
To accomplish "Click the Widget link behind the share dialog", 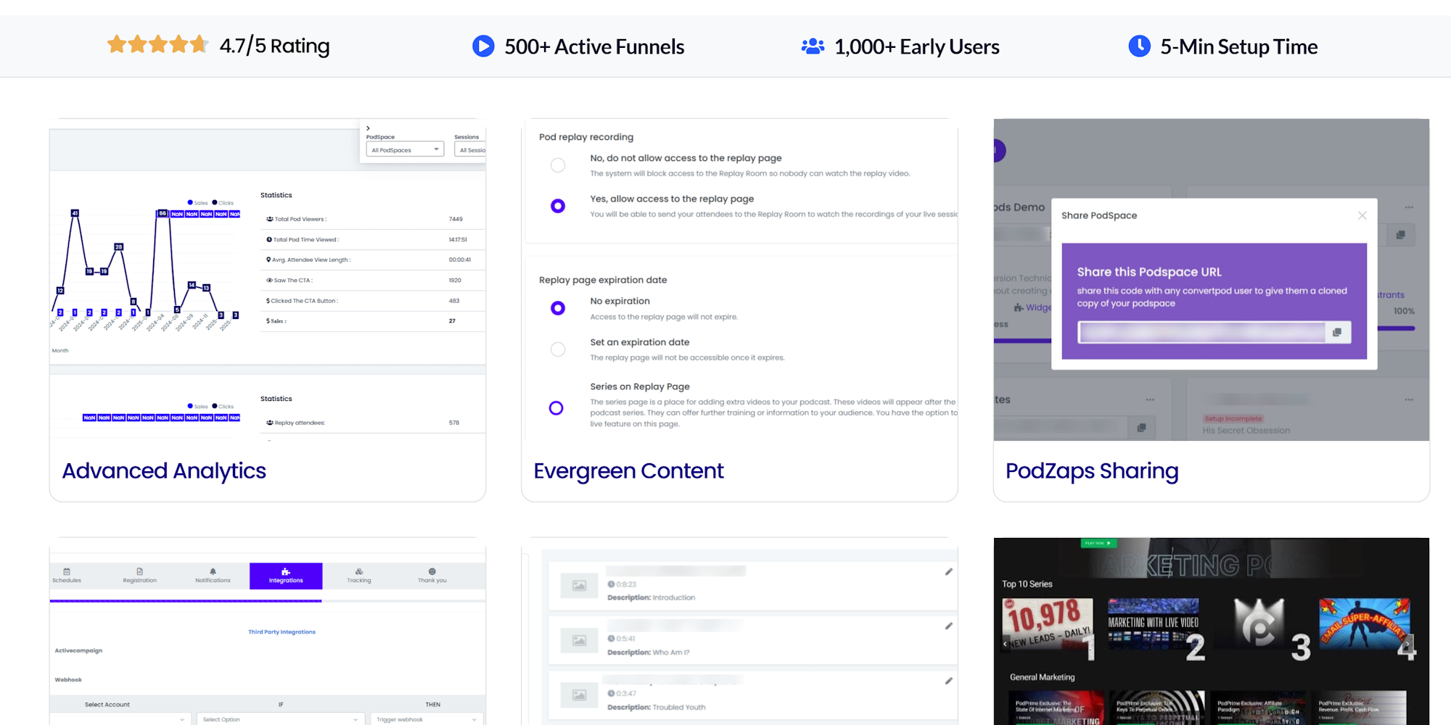I will tap(1038, 307).
